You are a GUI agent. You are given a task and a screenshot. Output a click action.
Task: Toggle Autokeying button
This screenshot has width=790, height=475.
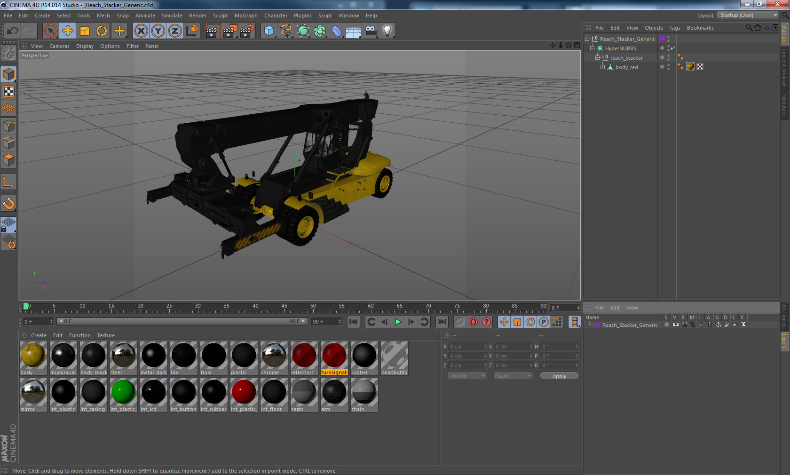pos(473,322)
